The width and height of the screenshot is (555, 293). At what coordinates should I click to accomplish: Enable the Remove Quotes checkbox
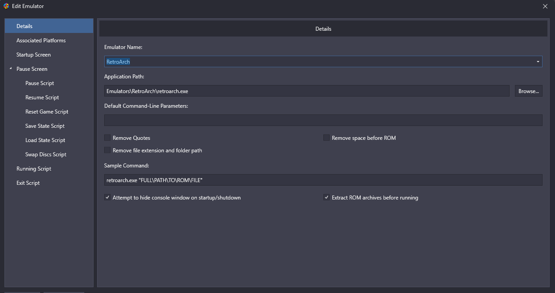pos(107,138)
